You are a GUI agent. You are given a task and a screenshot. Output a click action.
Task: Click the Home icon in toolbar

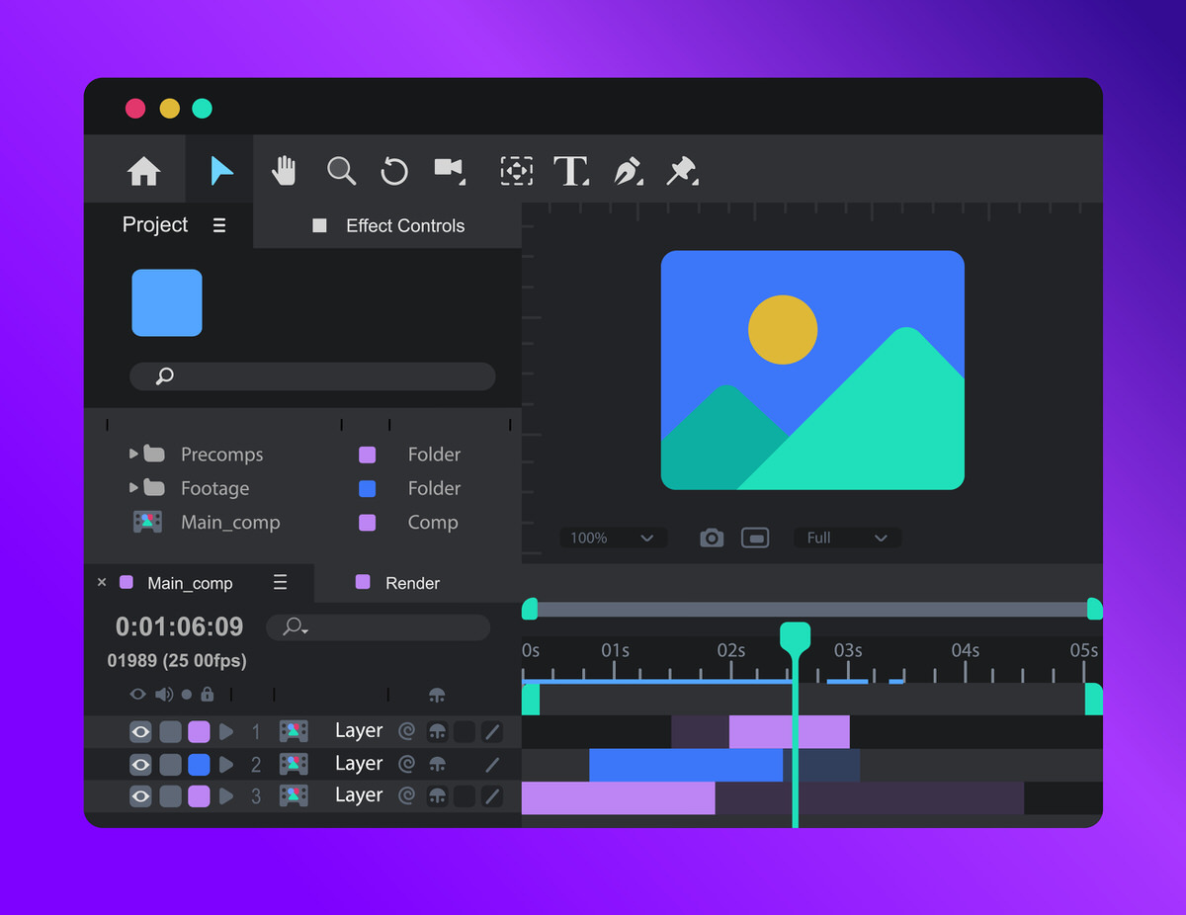click(x=144, y=171)
